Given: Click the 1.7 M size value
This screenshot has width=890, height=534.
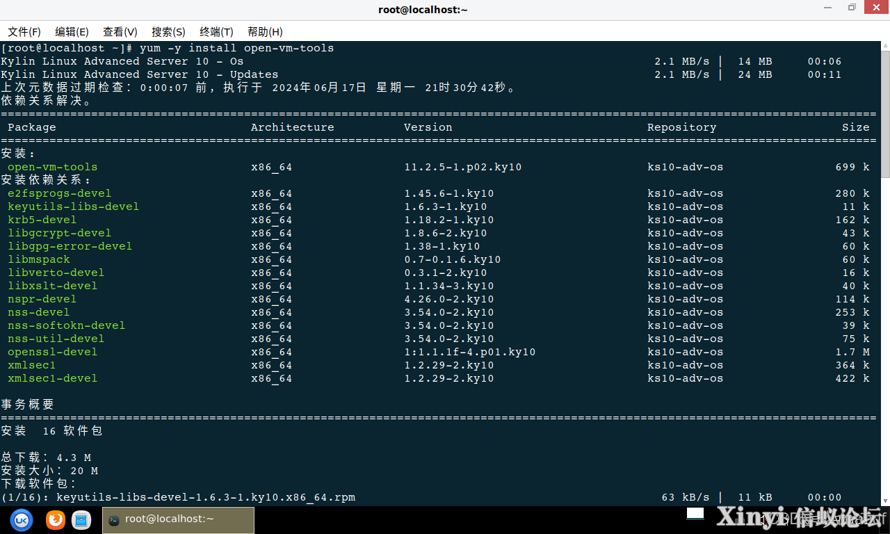Looking at the screenshot, I should tap(852, 352).
